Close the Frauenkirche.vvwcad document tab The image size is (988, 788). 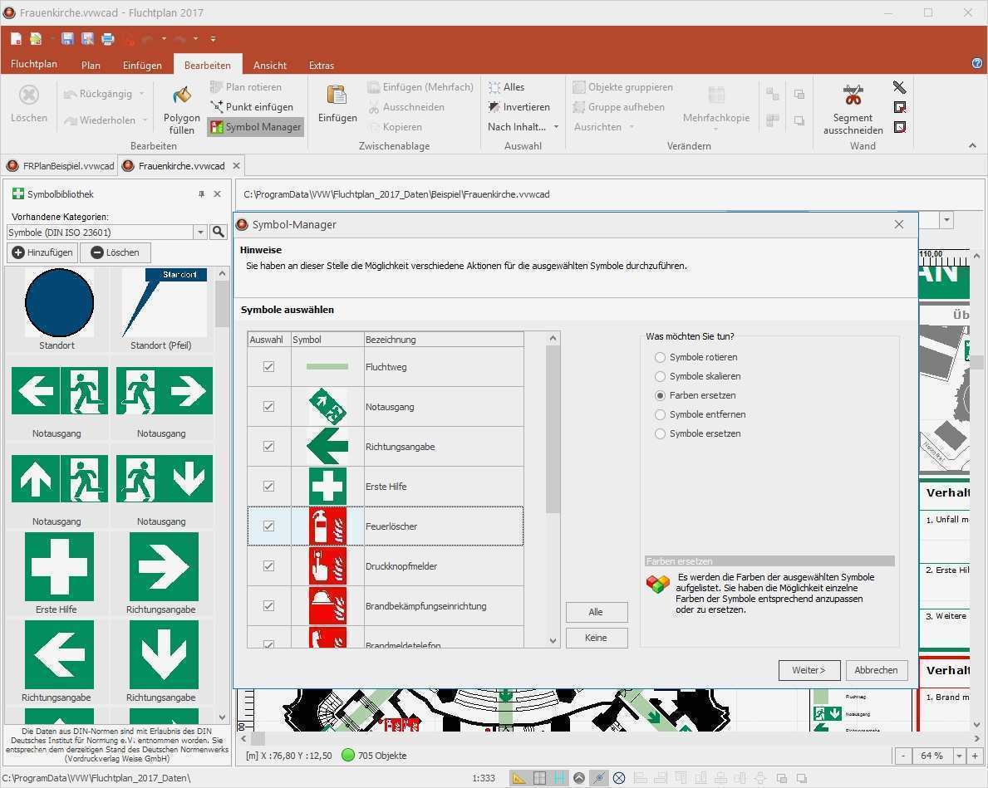point(236,166)
